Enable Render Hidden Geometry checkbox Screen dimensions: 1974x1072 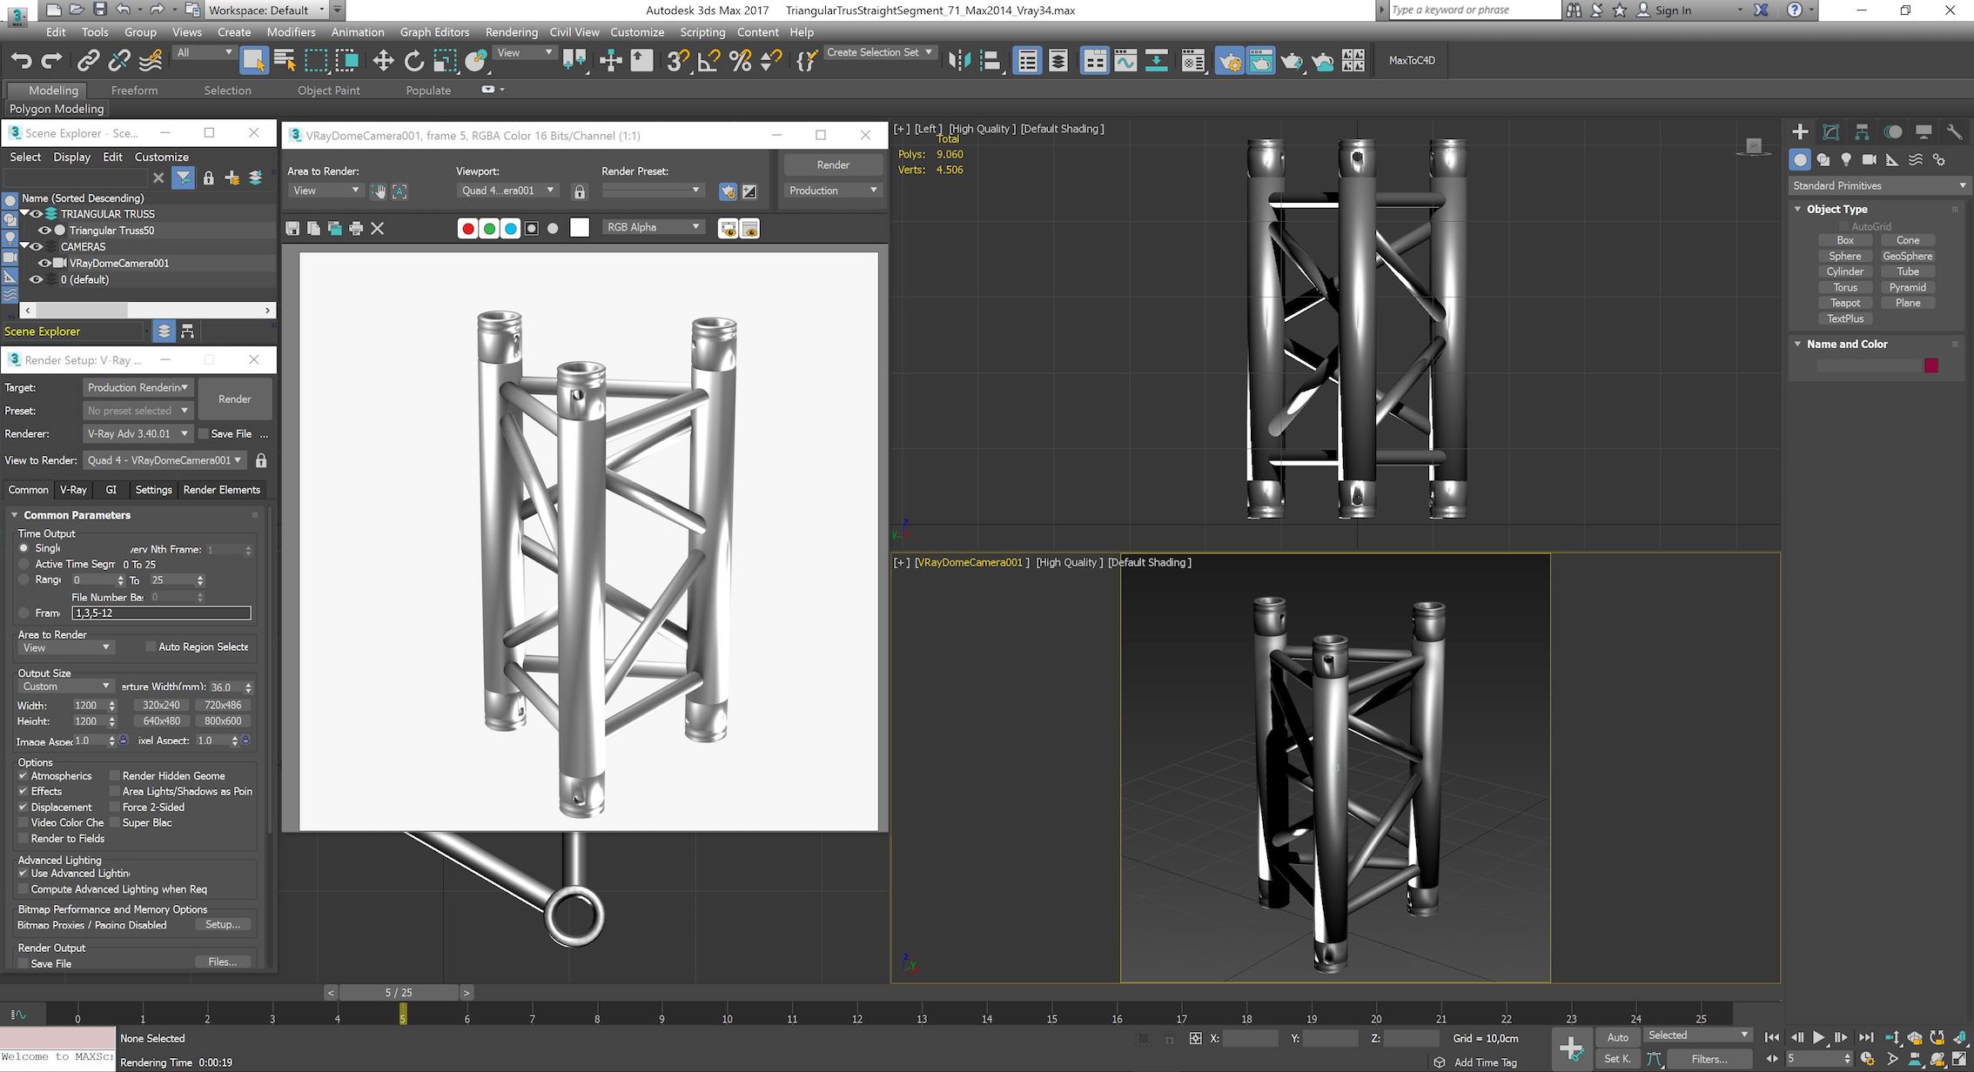pyautogui.click(x=114, y=775)
